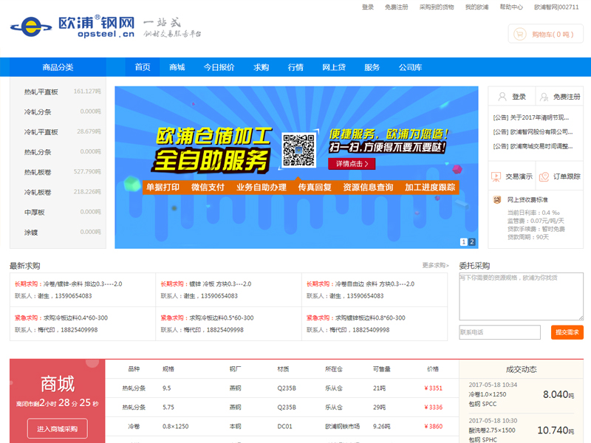Click price ¥3351 in the 热轧分条 9.5 row
The height and width of the screenshot is (443, 591).
click(x=433, y=388)
